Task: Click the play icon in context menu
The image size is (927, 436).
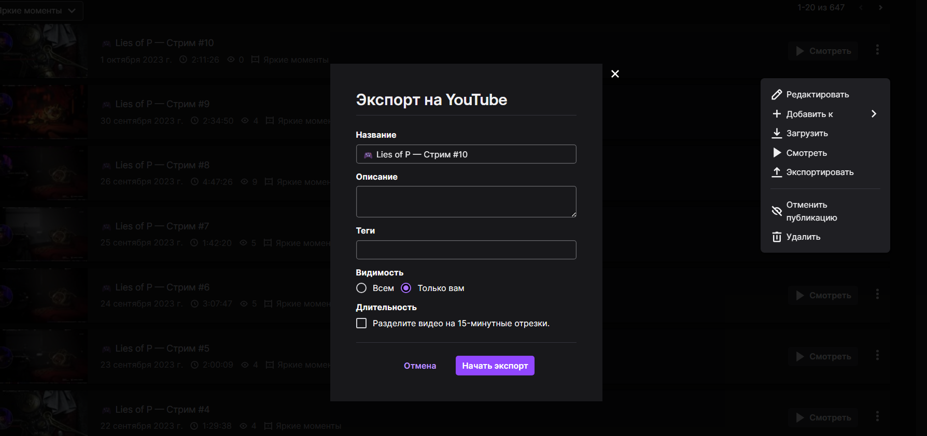Action: [777, 153]
